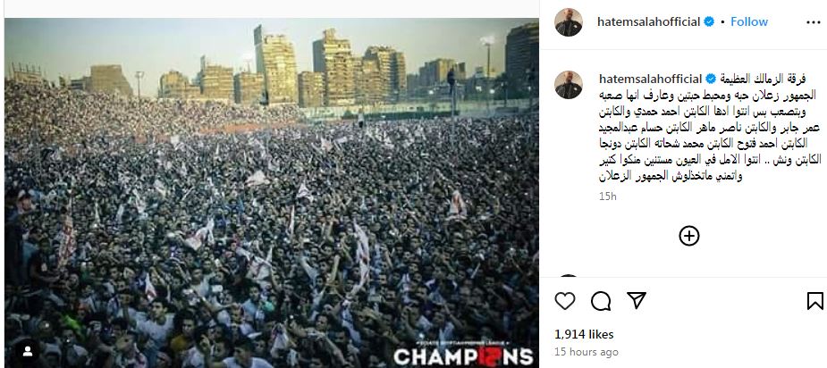Click the username in the caption
This screenshot has width=827, height=368.
coord(651,79)
